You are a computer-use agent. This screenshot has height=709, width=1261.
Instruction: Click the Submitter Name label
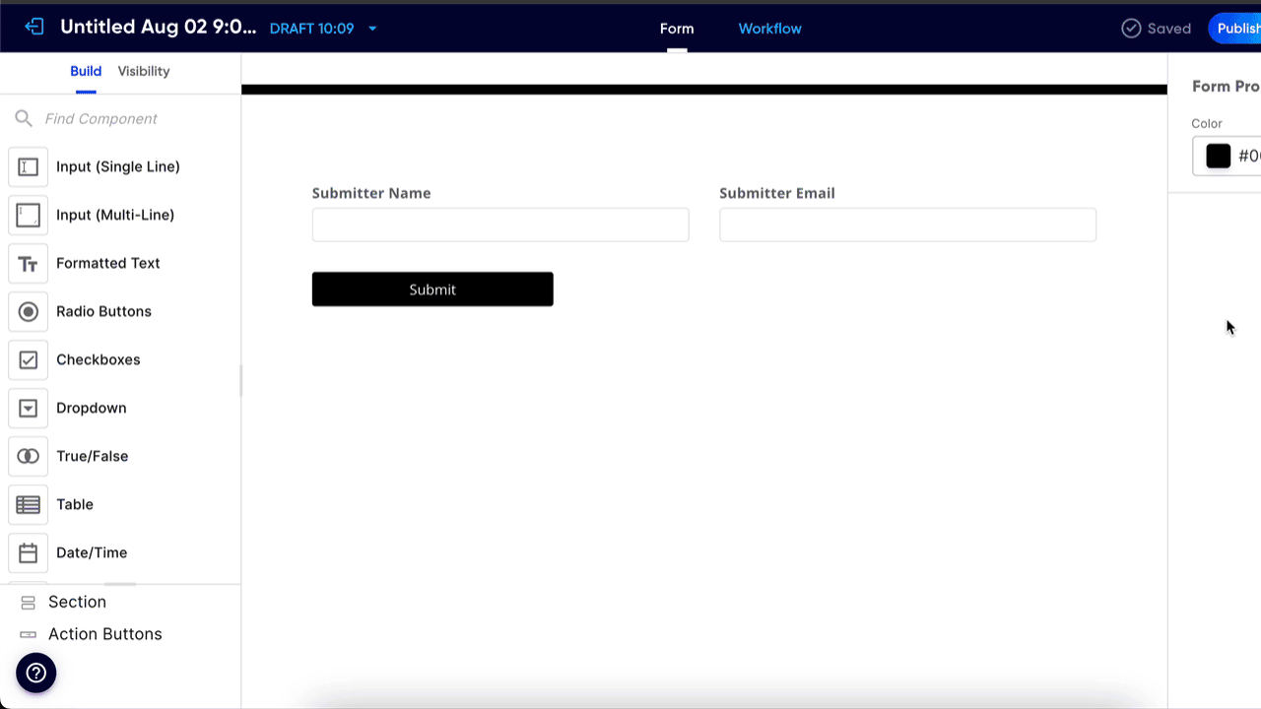coord(371,193)
